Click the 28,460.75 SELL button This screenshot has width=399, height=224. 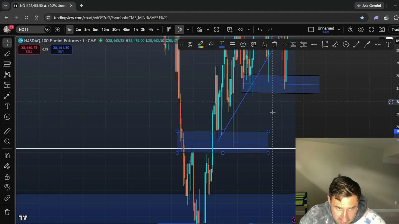click(x=29, y=49)
